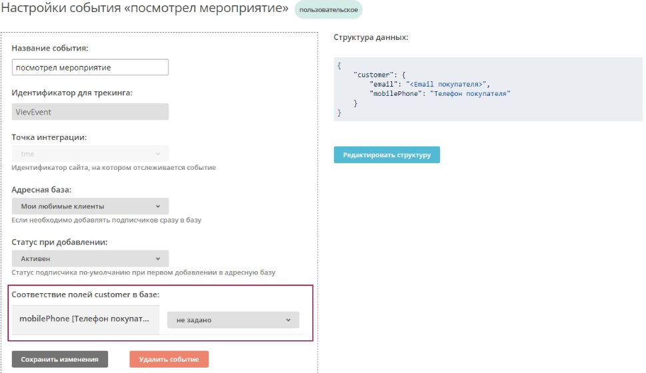Click 'Удалить событие' button

[x=169, y=359]
